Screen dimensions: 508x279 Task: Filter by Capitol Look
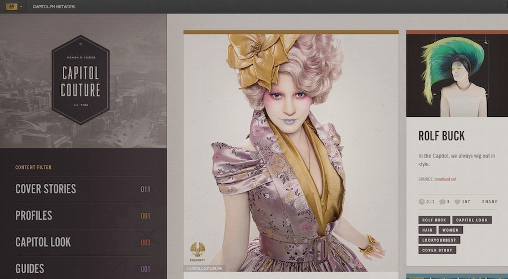43,242
